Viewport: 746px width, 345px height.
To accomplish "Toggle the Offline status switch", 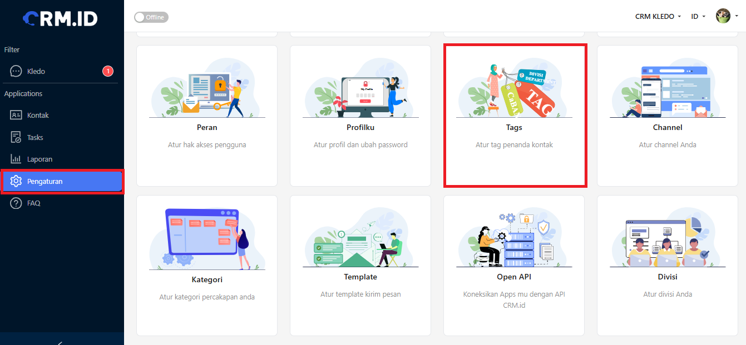I will (x=151, y=17).
